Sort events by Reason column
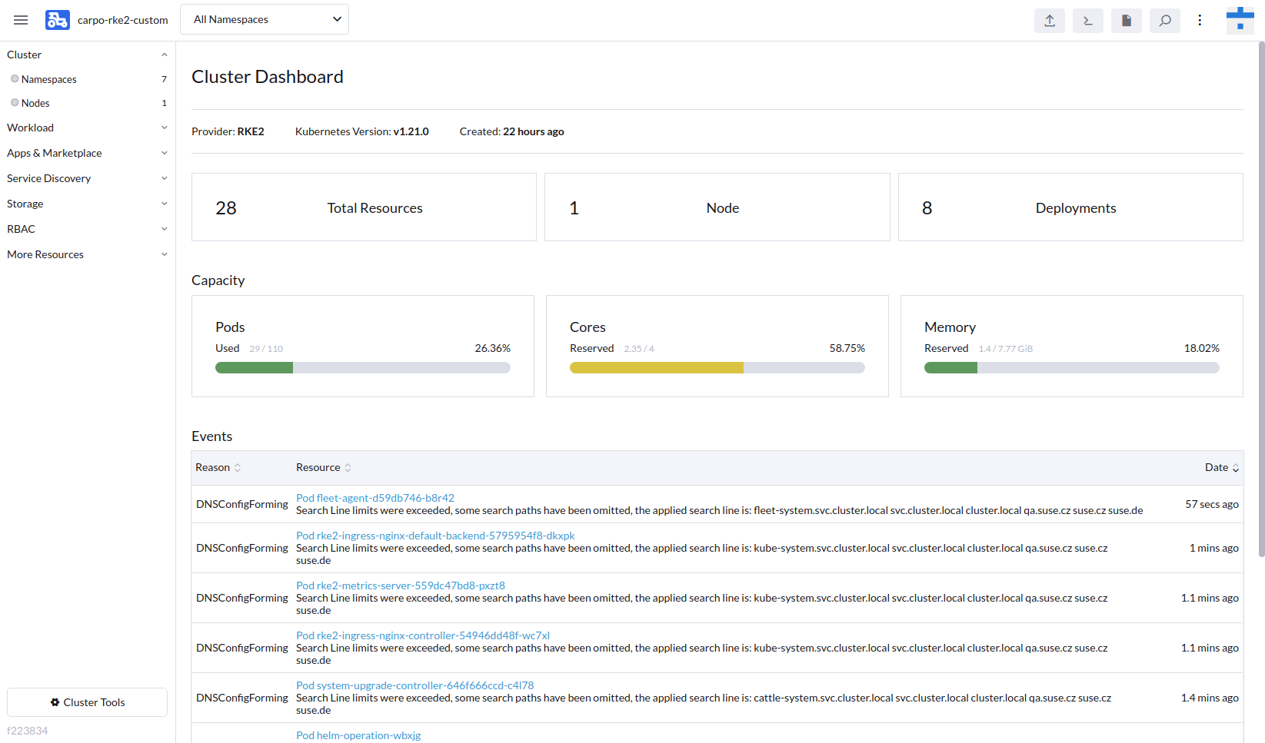Screen dimensions: 1265x743 click(218, 467)
